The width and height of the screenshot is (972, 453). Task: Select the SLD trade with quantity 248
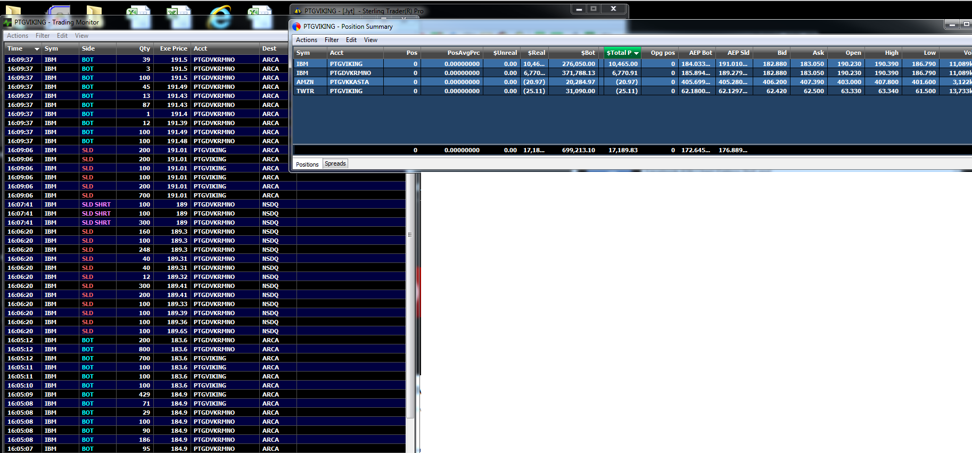(205, 250)
